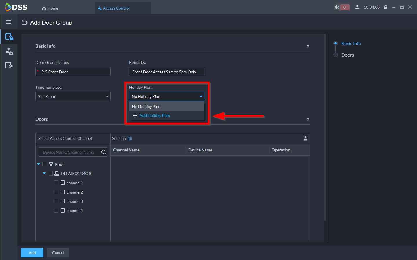Open the hamburger menu in the sidebar
417x260 pixels.
[9, 22]
